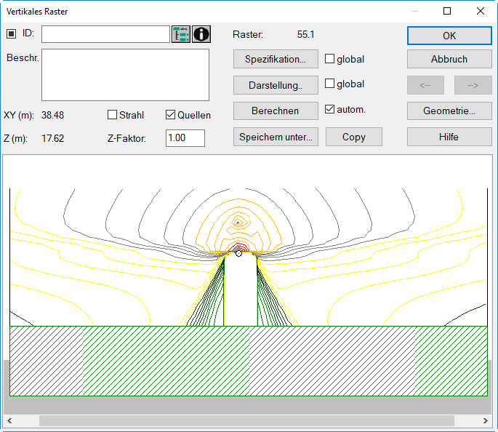The width and height of the screenshot is (498, 432).
Task: Go to previous record with <-- button
Action: tap(425, 85)
